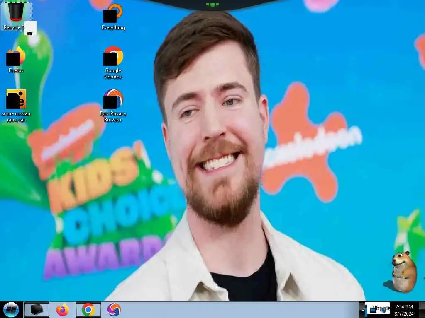Select the 'some russian ran a rat' desktop icon
This screenshot has height=318, width=425.
coord(16,106)
